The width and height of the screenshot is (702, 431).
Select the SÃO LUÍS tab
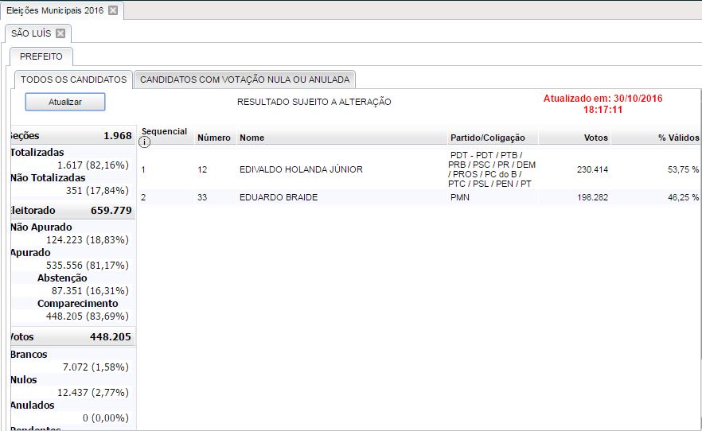tap(32, 33)
